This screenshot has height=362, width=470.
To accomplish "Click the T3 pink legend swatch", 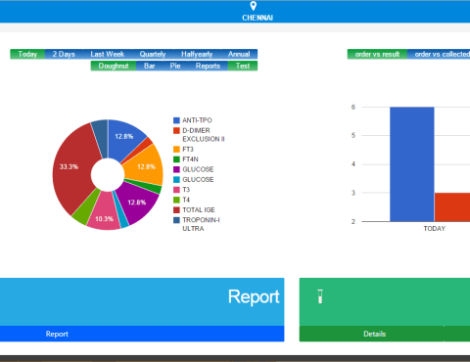I will 176,190.
